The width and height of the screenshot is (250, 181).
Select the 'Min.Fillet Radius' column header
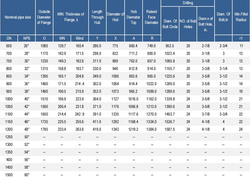[x=241, y=17]
